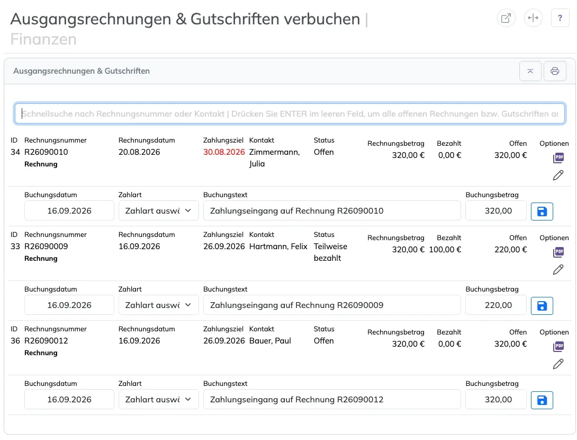This screenshot has width=577, height=440.
Task: Save booking for invoice R26090010
Action: (x=542, y=211)
